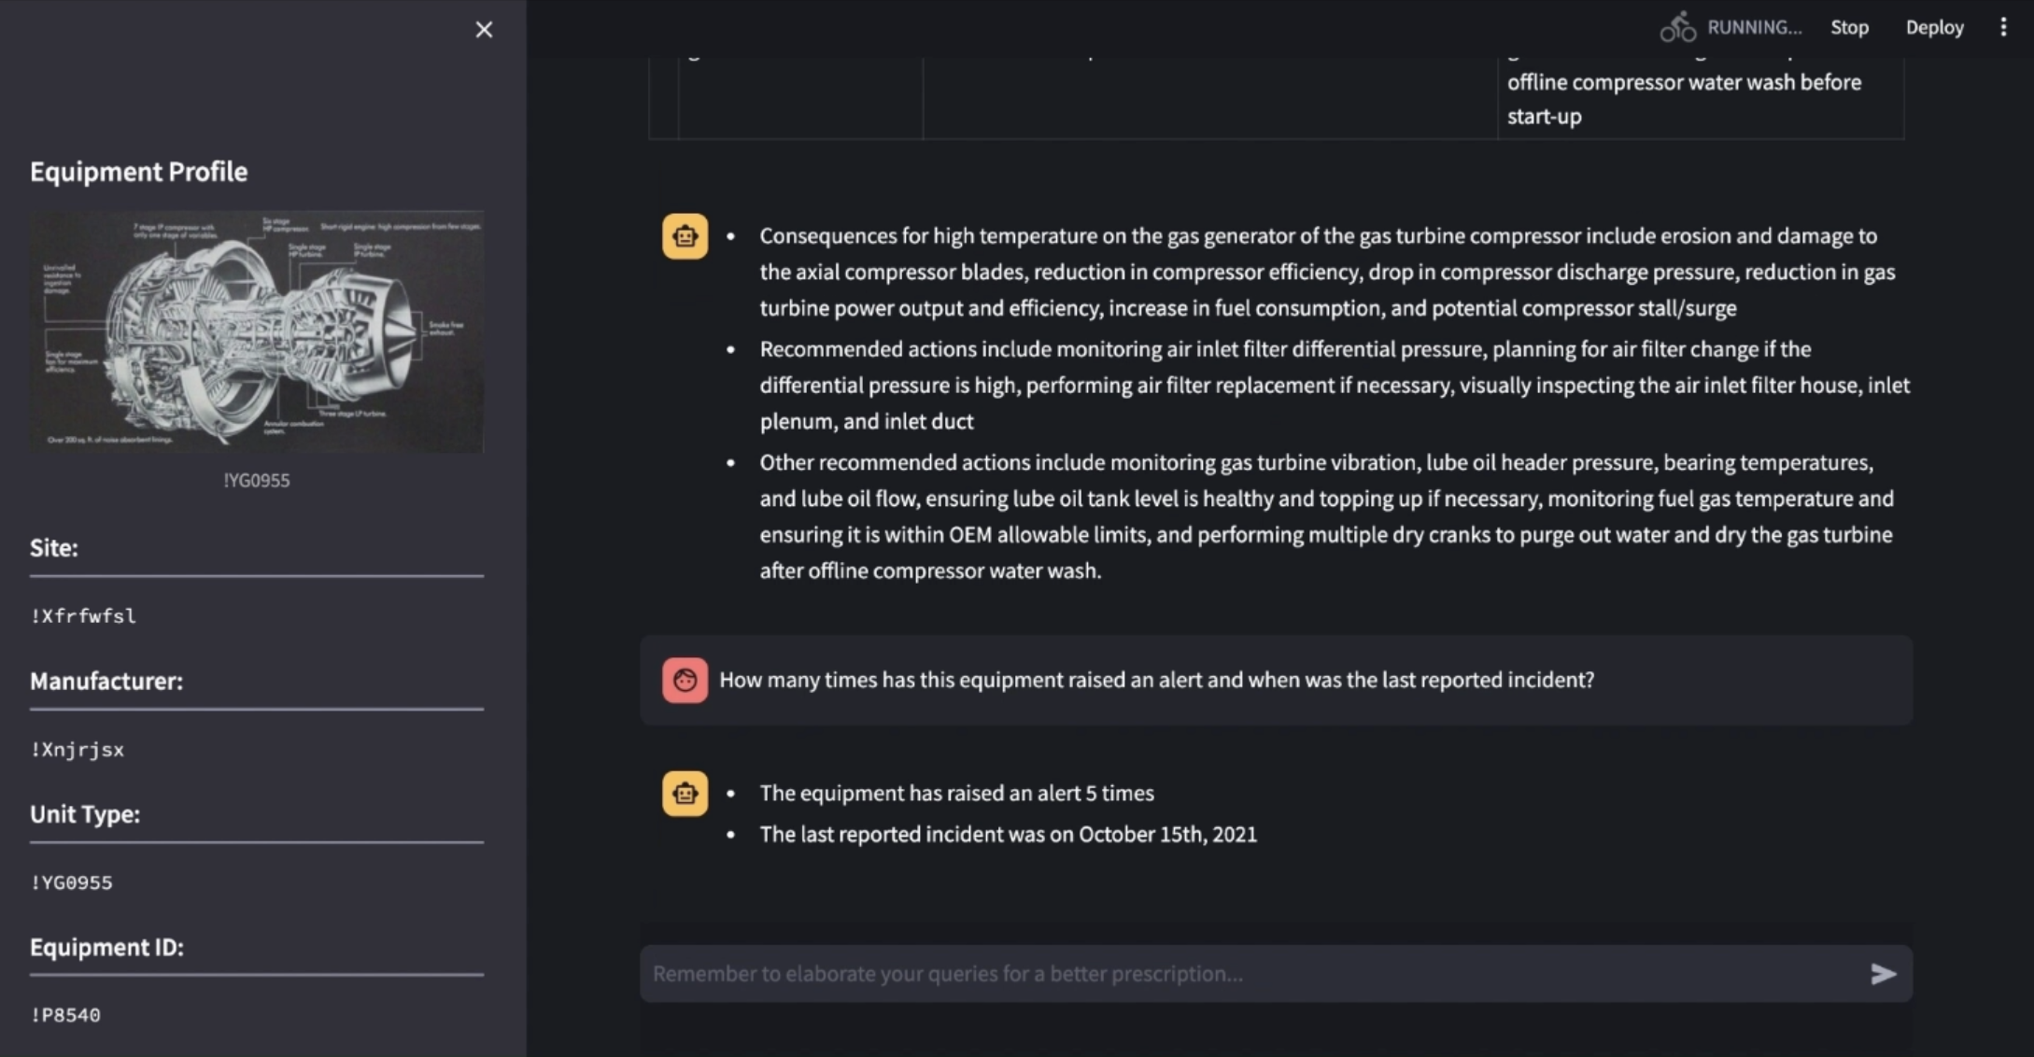Viewport: 2034px width, 1057px height.
Task: Select the Site value !Xfrfwfsl
Action: pyautogui.click(x=84, y=616)
